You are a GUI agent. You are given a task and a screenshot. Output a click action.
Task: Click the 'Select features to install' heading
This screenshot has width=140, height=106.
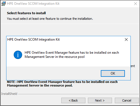pos(26,13)
